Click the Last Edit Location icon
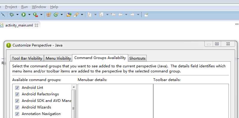Screen dimensions: 239x118 pyautogui.click(x=113, y=15)
